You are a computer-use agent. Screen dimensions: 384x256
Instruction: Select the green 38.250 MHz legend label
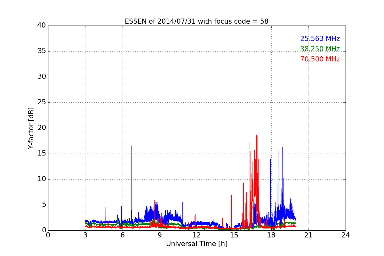tap(320, 49)
